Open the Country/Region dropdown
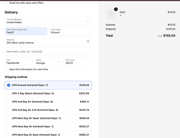Screen dimensions: 180x138 coord(48,21)
